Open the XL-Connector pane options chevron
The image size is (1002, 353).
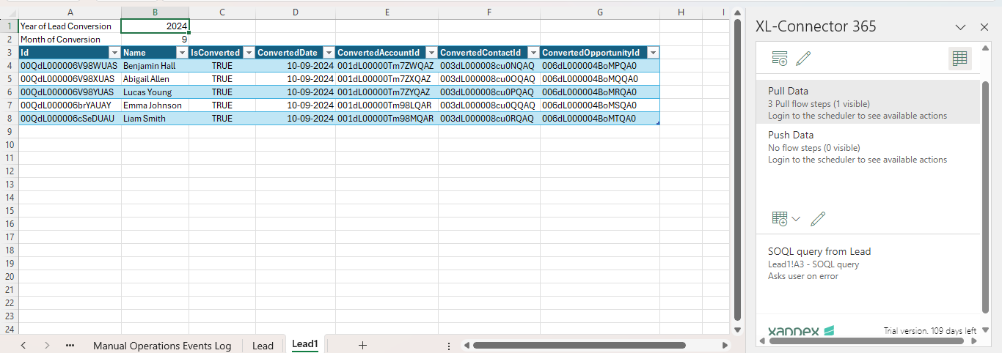pos(960,27)
